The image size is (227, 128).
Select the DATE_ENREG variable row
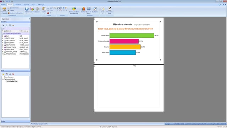click(15, 41)
